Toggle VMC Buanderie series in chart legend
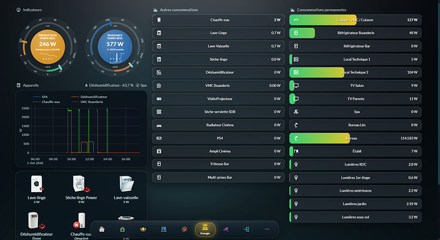Screen dimensions: 440x240 pos(87,102)
